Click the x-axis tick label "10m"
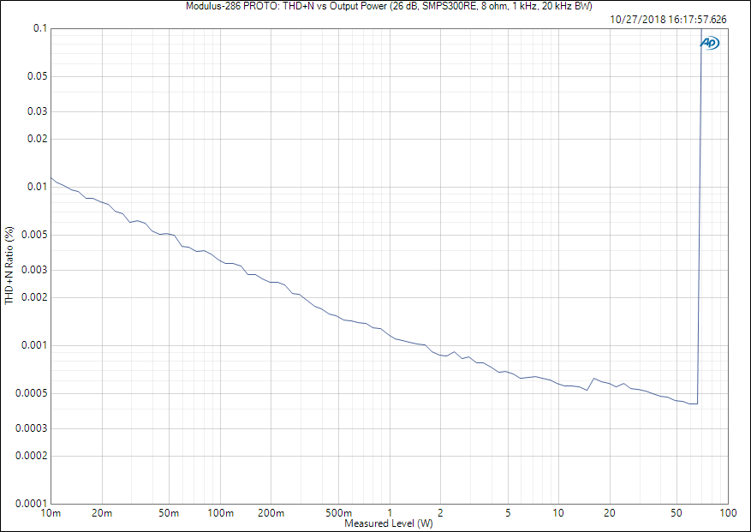This screenshot has height=532, width=751. pos(51,513)
